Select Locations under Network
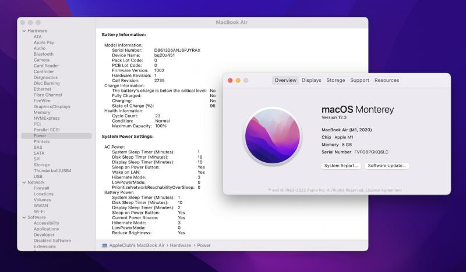466x272 pixels. 43,194
